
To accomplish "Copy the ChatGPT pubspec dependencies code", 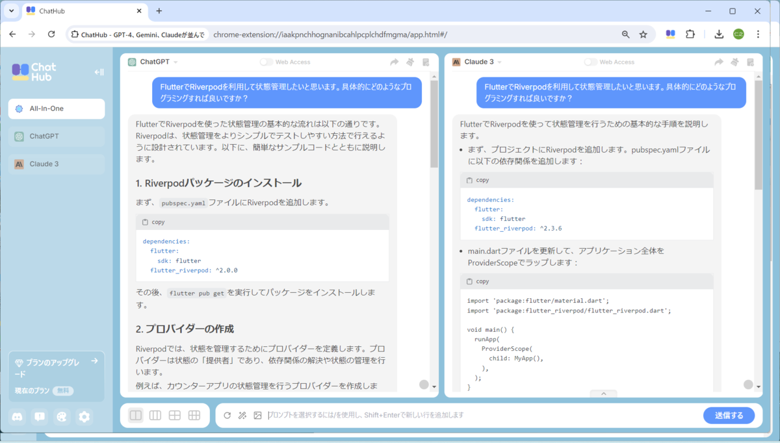I will pos(153,222).
